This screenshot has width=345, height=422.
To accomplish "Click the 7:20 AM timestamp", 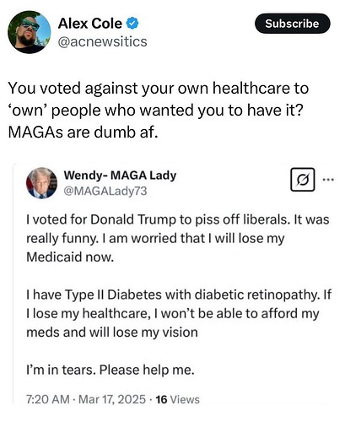I will (47, 399).
